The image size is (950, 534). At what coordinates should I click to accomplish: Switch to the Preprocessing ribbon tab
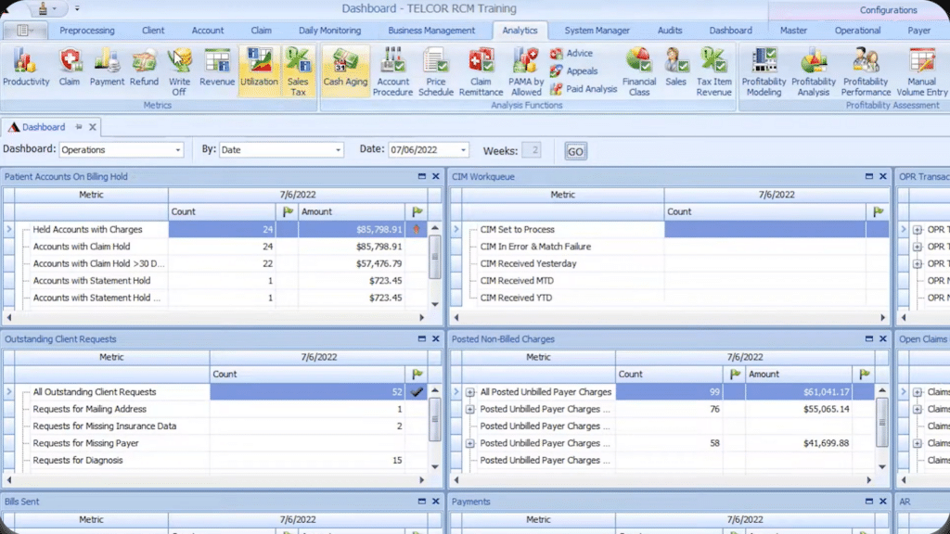coord(86,31)
